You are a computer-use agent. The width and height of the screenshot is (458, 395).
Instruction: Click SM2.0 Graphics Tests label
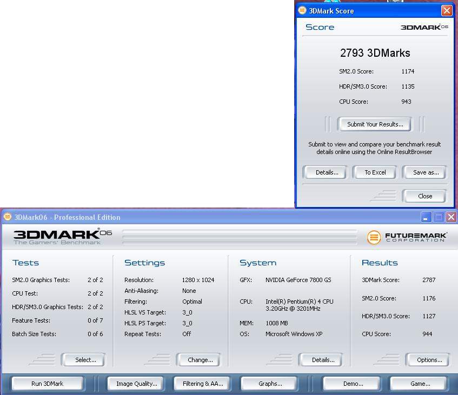pyautogui.click(x=41, y=280)
